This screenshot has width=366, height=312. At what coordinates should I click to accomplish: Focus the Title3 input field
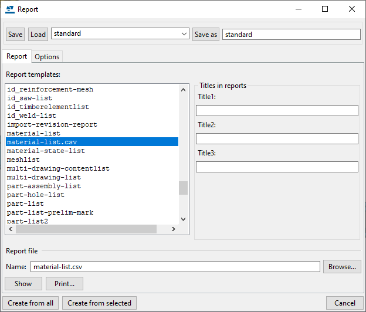(x=277, y=167)
